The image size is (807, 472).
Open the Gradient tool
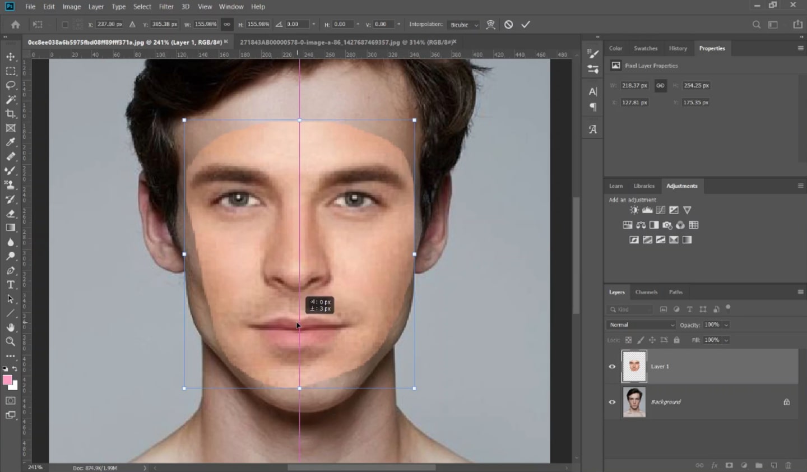10,228
